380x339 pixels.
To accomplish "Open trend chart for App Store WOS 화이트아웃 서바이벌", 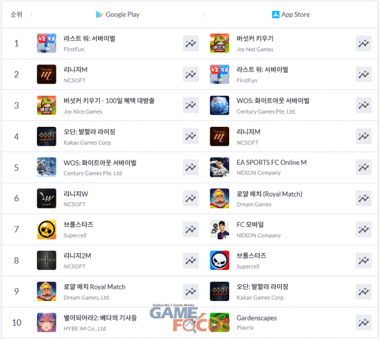I will click(x=363, y=106).
